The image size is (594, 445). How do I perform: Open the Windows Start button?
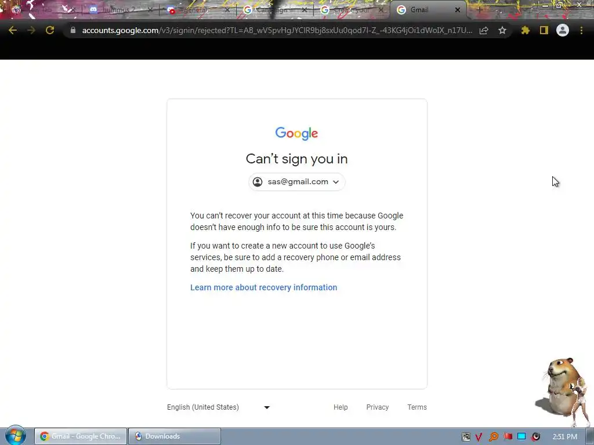click(x=16, y=436)
